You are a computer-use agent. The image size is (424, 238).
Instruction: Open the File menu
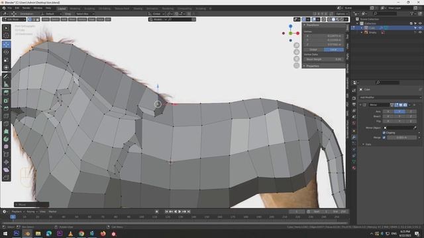click(10, 8)
